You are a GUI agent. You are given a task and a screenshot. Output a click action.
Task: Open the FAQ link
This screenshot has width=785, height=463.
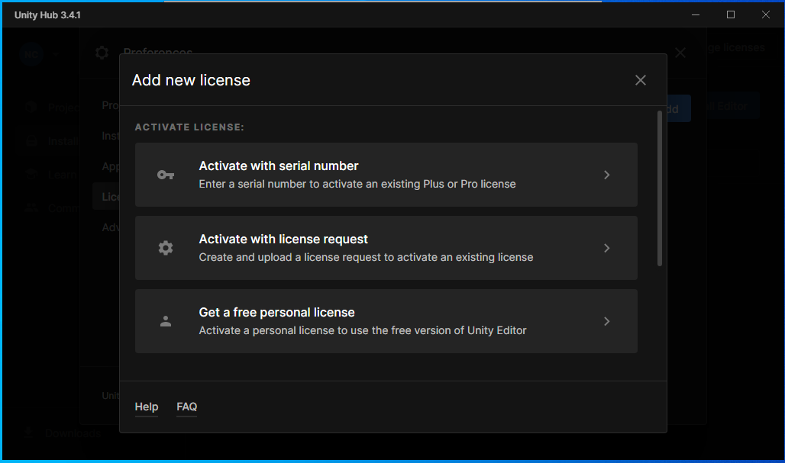(x=187, y=407)
